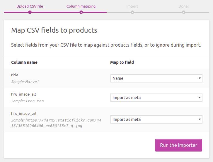Click the Upload CSV file step marker
Screen dimensions: 213x162
point(30,12)
